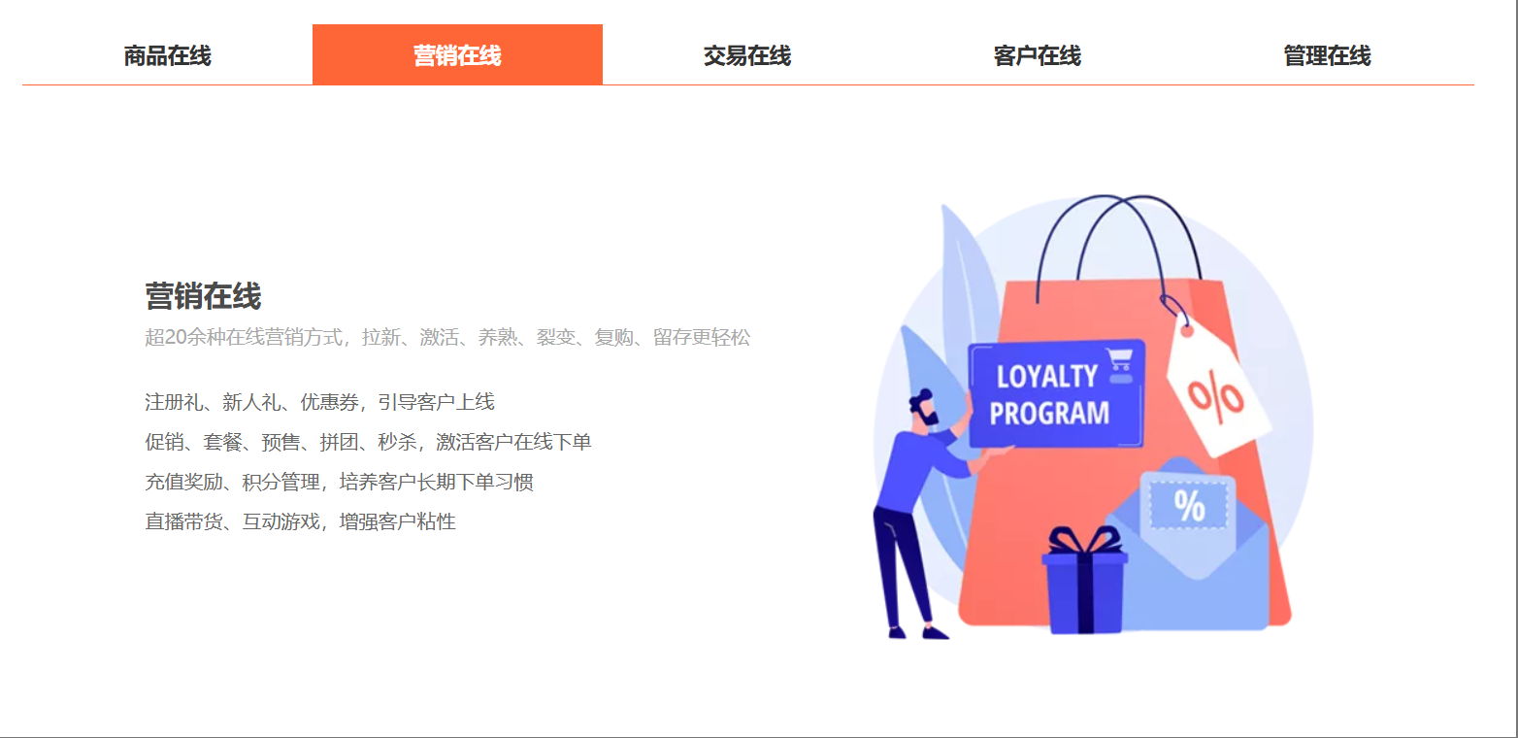
Task: Click the line 直播带货、互动游戏
Action: click(300, 521)
